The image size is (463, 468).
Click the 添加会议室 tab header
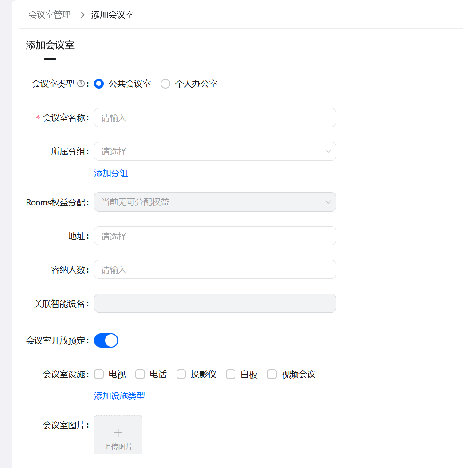tap(50, 45)
